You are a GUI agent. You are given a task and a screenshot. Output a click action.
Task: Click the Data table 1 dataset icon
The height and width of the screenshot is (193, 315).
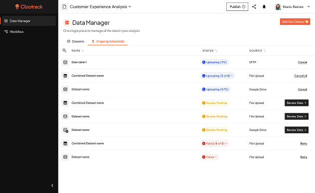pyautogui.click(x=65, y=62)
